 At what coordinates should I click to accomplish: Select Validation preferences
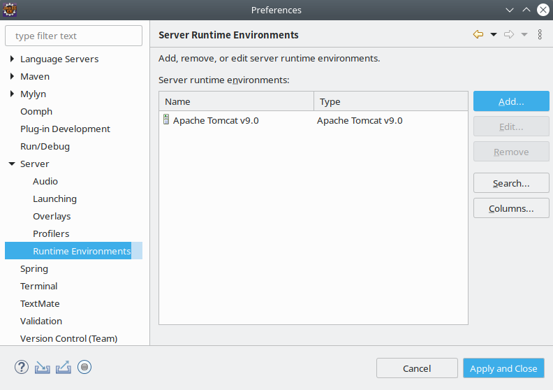(41, 322)
